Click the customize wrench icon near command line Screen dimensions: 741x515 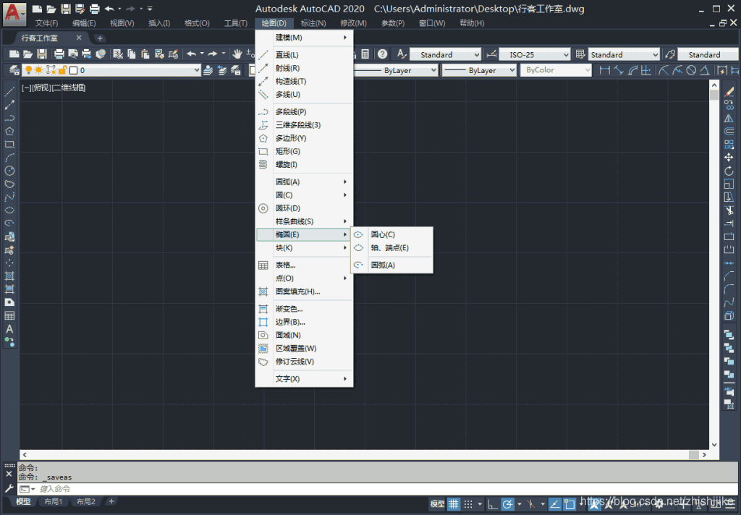(9, 488)
